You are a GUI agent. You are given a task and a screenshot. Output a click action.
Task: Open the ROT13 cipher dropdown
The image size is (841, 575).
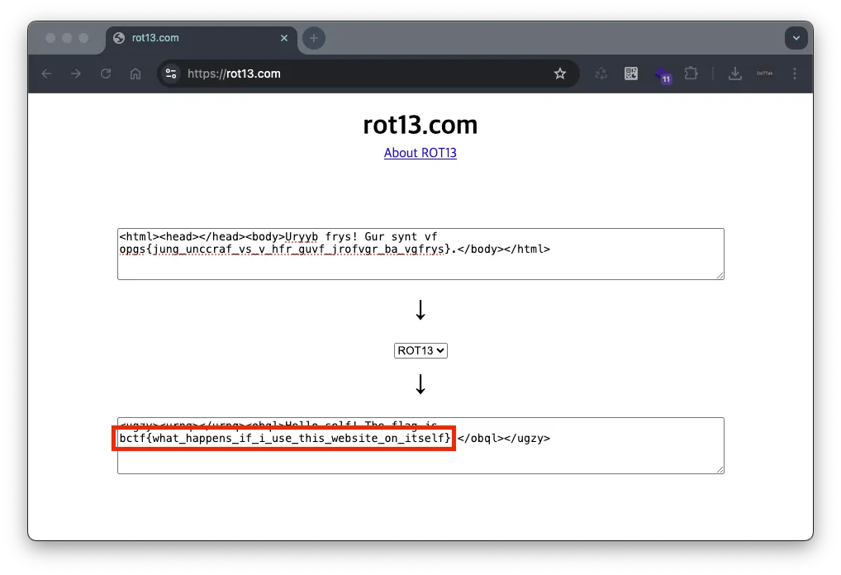tap(420, 350)
